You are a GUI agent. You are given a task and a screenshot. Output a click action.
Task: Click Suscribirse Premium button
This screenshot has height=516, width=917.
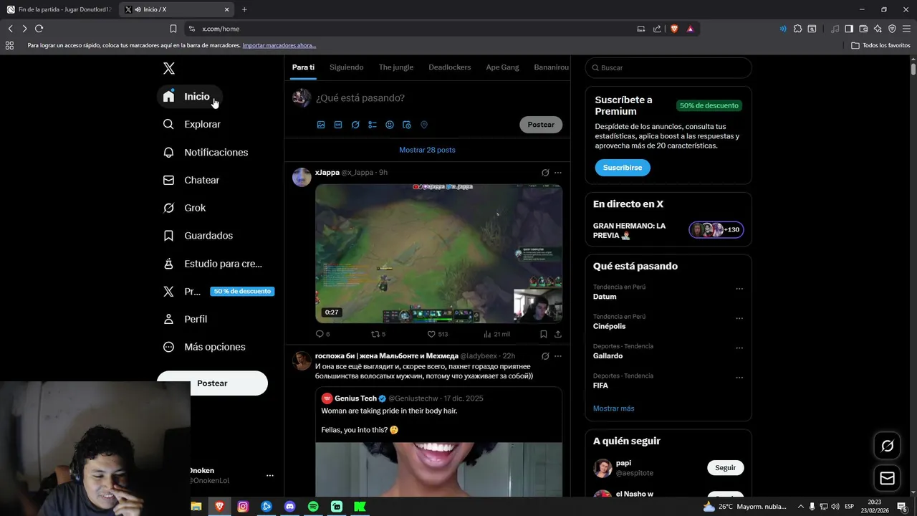pyautogui.click(x=623, y=168)
